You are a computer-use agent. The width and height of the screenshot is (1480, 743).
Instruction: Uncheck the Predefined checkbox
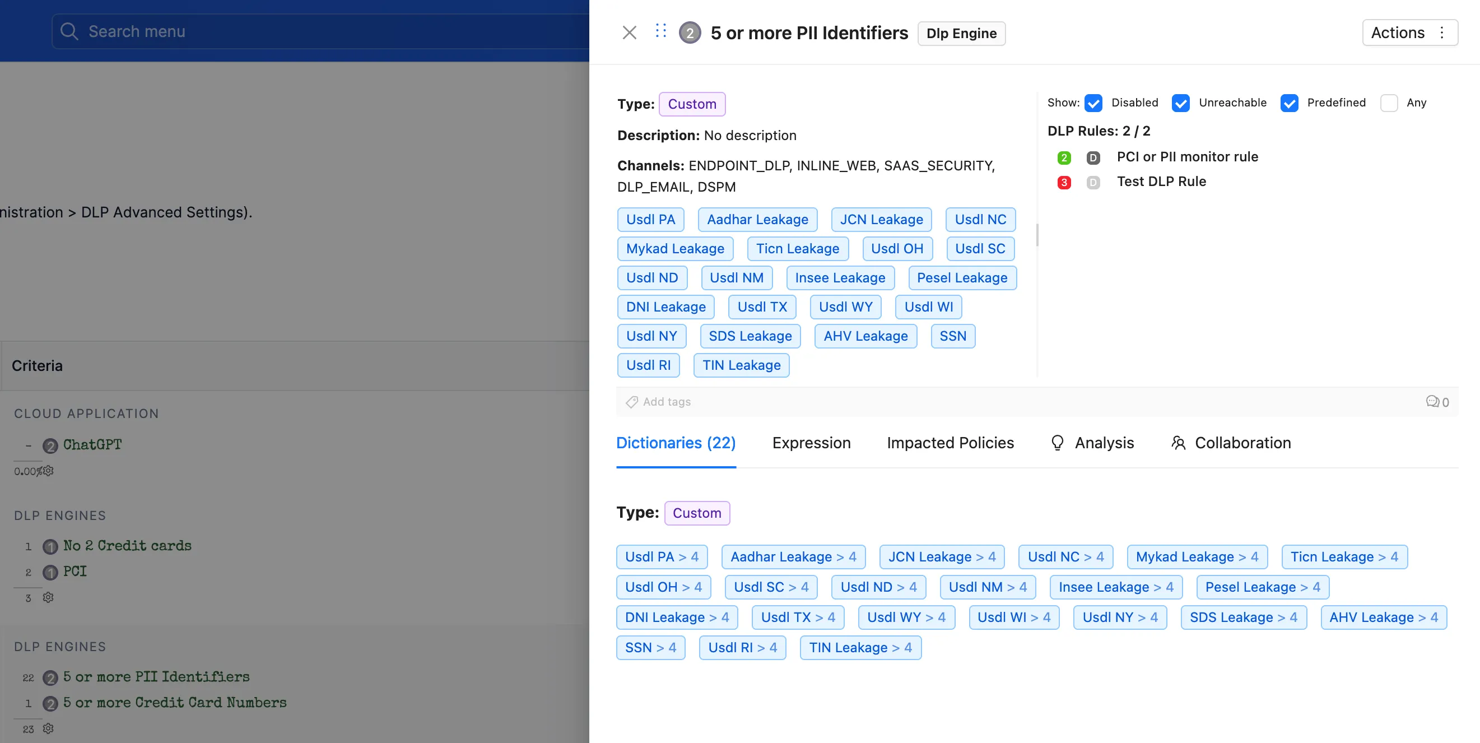click(1288, 103)
